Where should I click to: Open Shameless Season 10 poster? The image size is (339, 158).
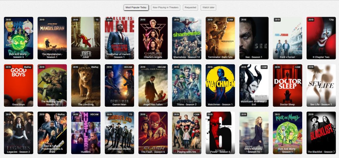[x=187, y=38]
